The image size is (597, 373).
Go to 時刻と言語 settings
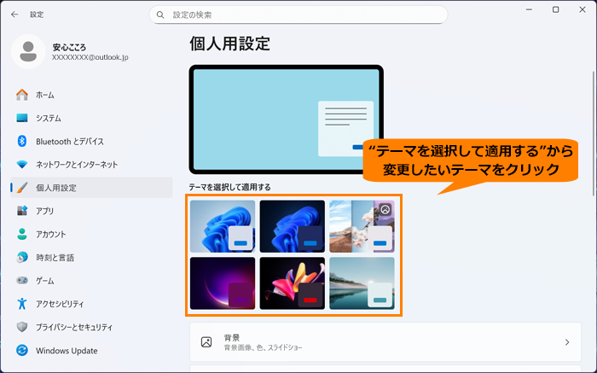[91, 257]
